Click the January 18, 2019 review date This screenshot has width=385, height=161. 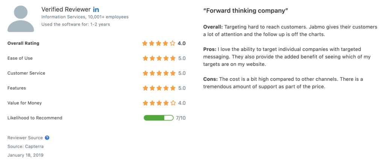(x=26, y=155)
